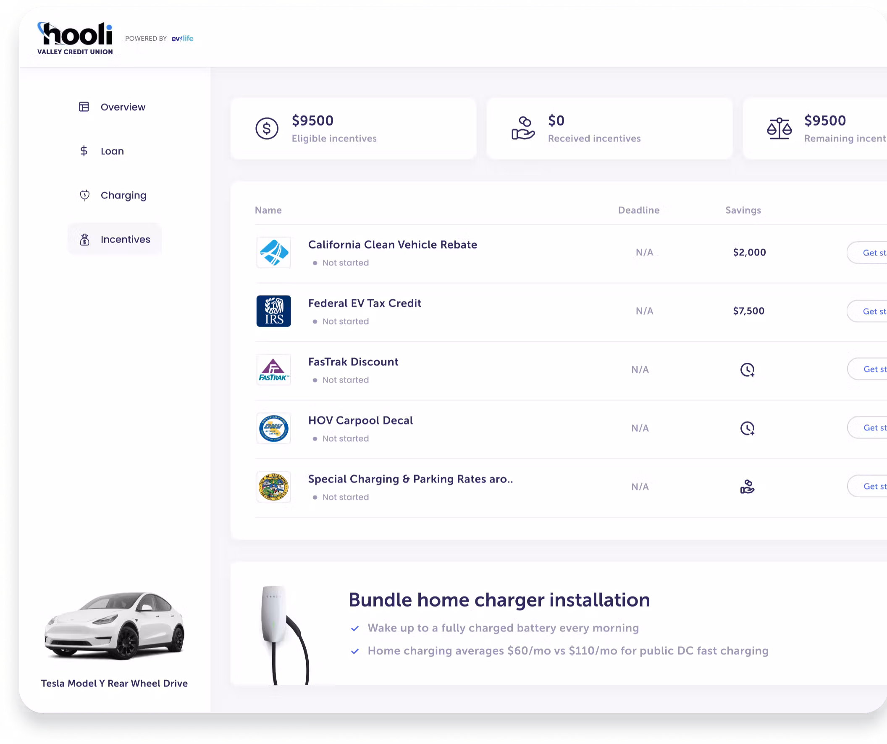Open the Special Charging & Parking Rates title

[x=410, y=479]
